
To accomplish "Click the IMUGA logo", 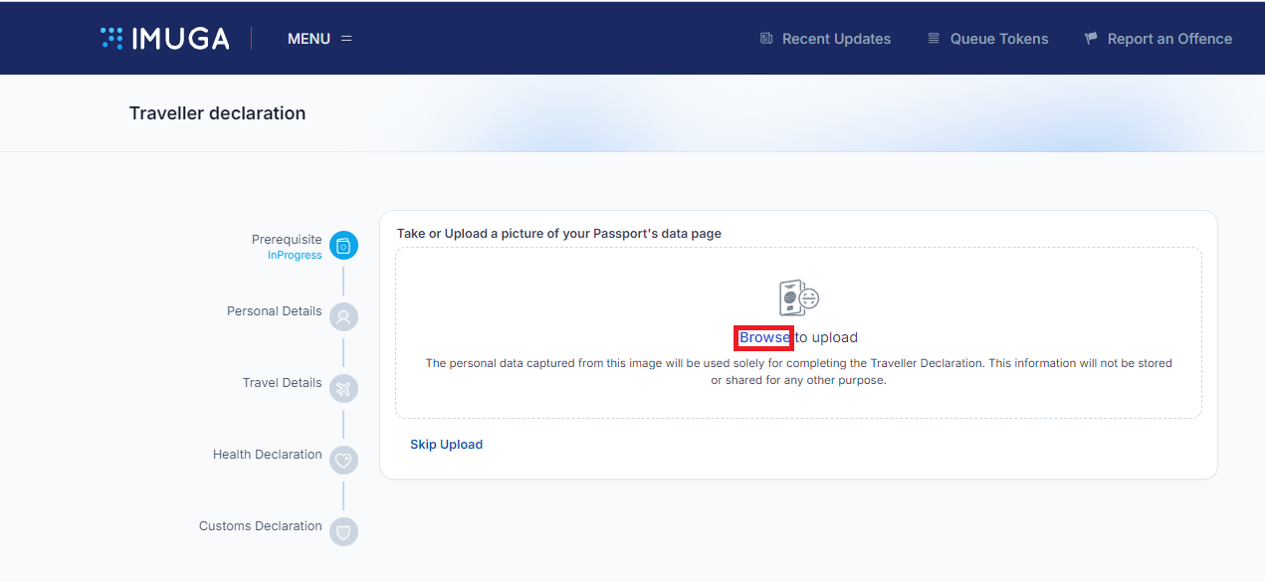I will (x=165, y=39).
